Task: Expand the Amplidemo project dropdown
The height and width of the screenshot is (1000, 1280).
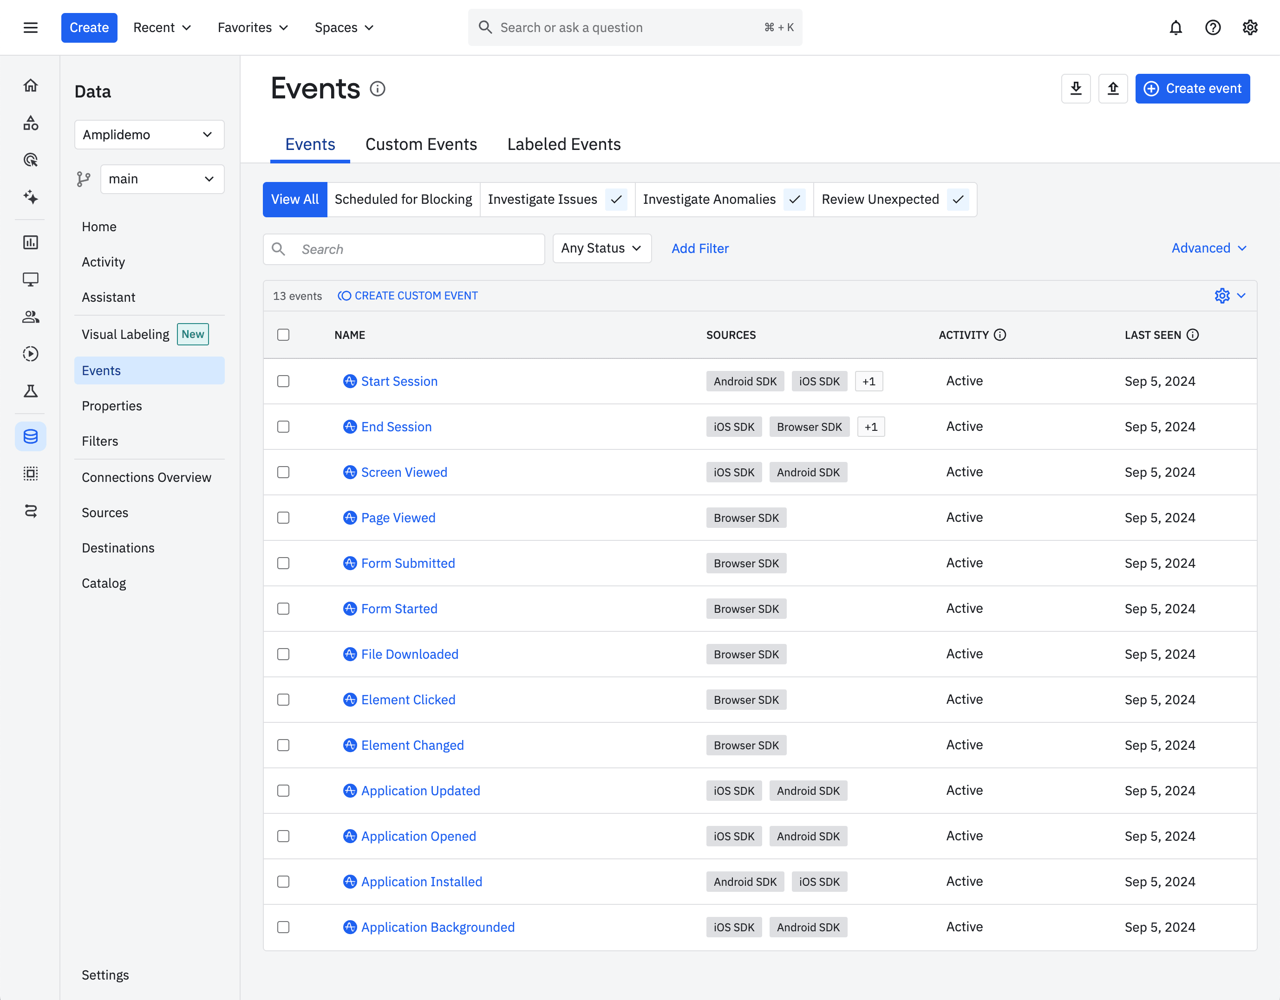Action: point(149,135)
